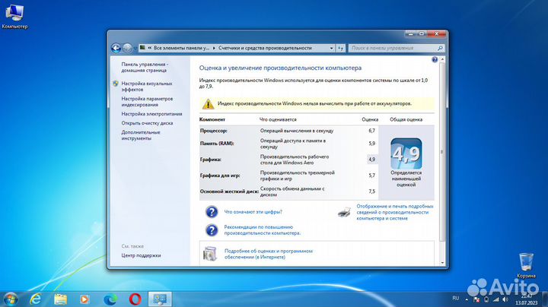
Task: Select the 'Графика:' row label
Action: pos(210,160)
